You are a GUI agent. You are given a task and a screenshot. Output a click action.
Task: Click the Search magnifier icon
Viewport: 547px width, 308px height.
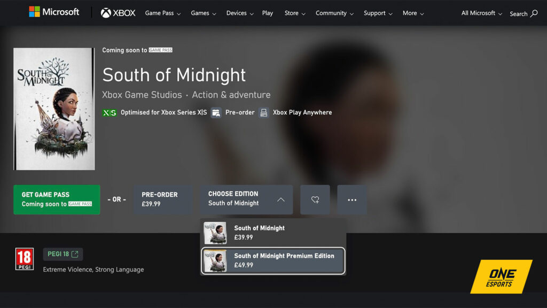tap(534, 13)
